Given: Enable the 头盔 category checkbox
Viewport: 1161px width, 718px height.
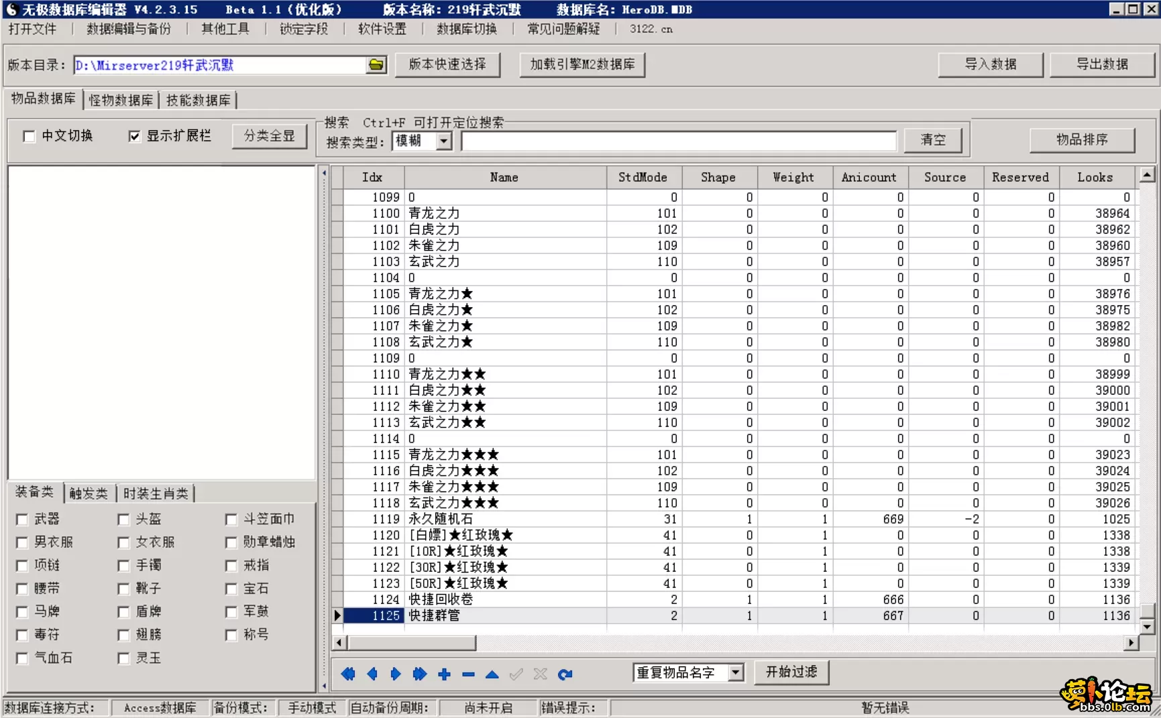Looking at the screenshot, I should point(123,520).
